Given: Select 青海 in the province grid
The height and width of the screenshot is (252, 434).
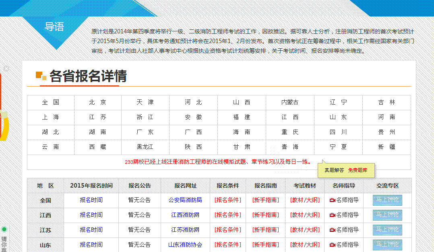Looking at the screenshot, I should click(x=290, y=147).
